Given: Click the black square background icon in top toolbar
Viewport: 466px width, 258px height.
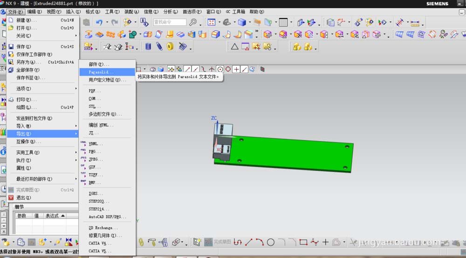Looking at the screenshot, I should (x=283, y=22).
